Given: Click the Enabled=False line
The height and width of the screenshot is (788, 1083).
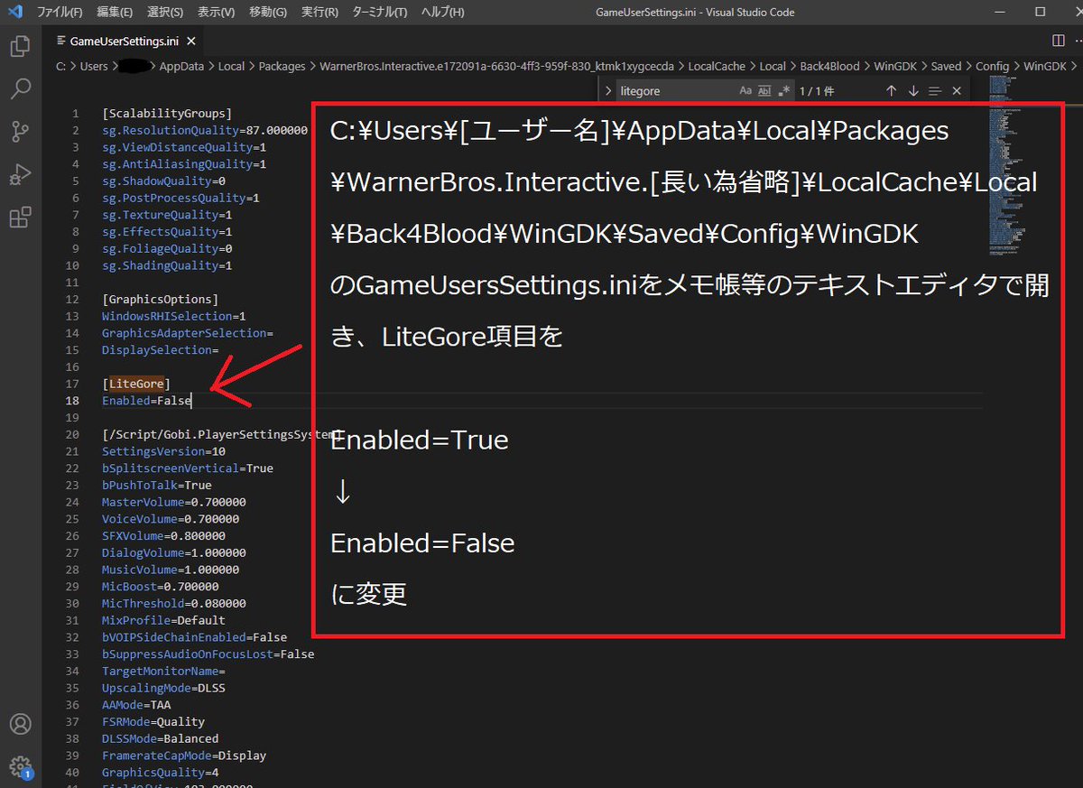Looking at the screenshot, I should [x=146, y=401].
